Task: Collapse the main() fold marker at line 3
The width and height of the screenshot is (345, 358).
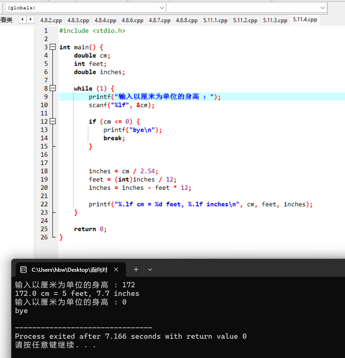Action: point(53,47)
